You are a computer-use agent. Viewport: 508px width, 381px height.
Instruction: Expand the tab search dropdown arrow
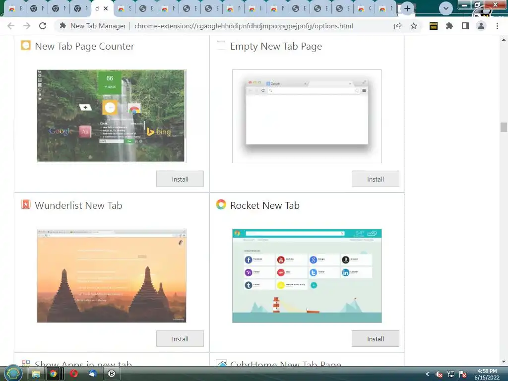(x=446, y=8)
